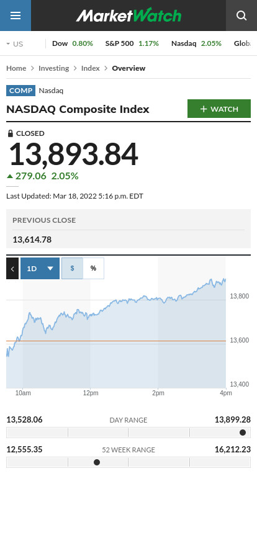Click the plus icon on WATCH button
The width and height of the screenshot is (257, 556).
pos(204,109)
